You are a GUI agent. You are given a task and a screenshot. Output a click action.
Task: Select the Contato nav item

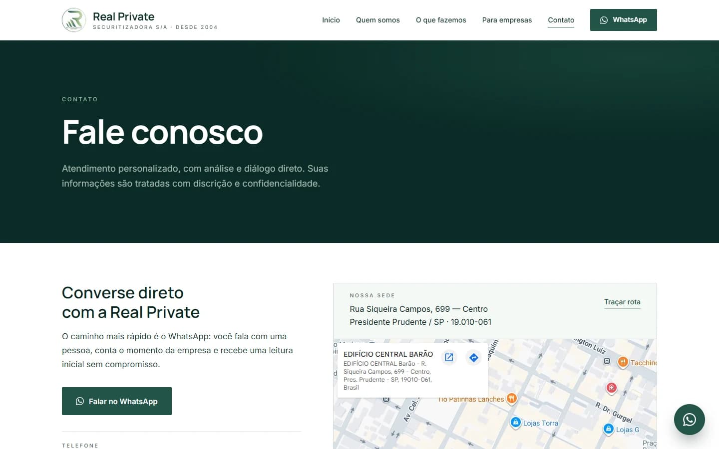click(x=561, y=20)
